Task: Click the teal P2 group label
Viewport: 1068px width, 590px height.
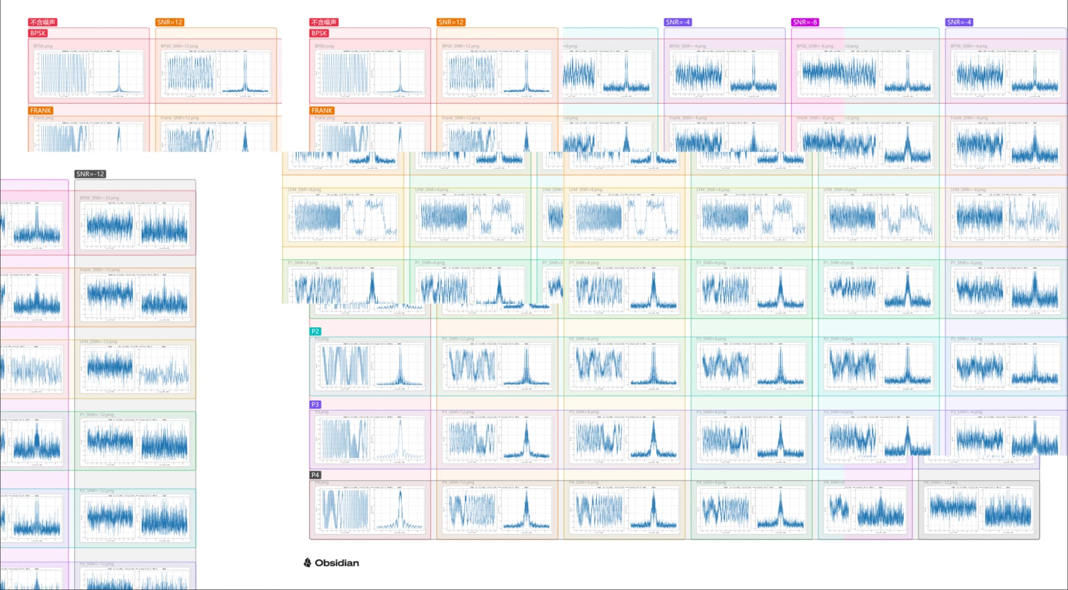Action: 315,331
